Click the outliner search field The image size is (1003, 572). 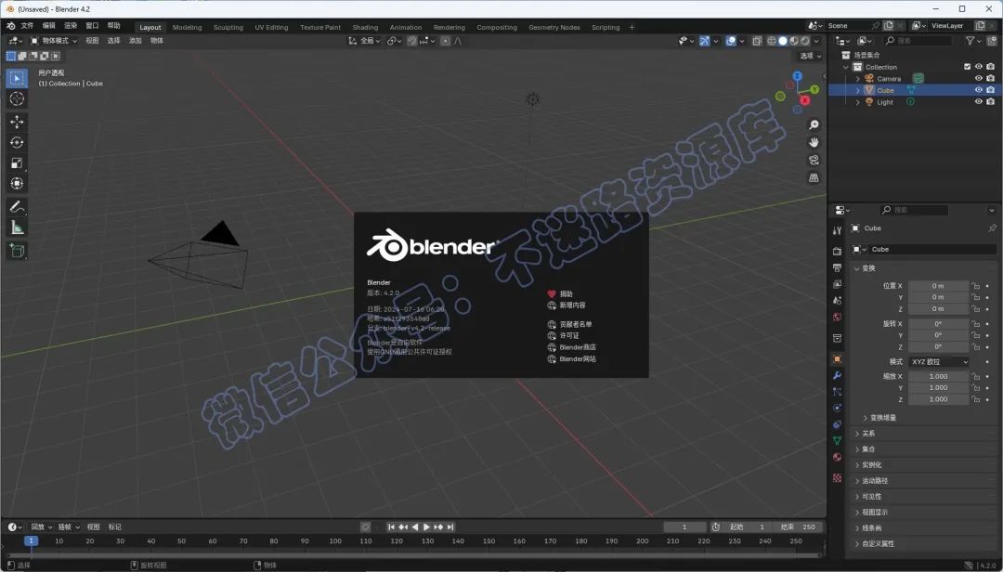coord(918,40)
